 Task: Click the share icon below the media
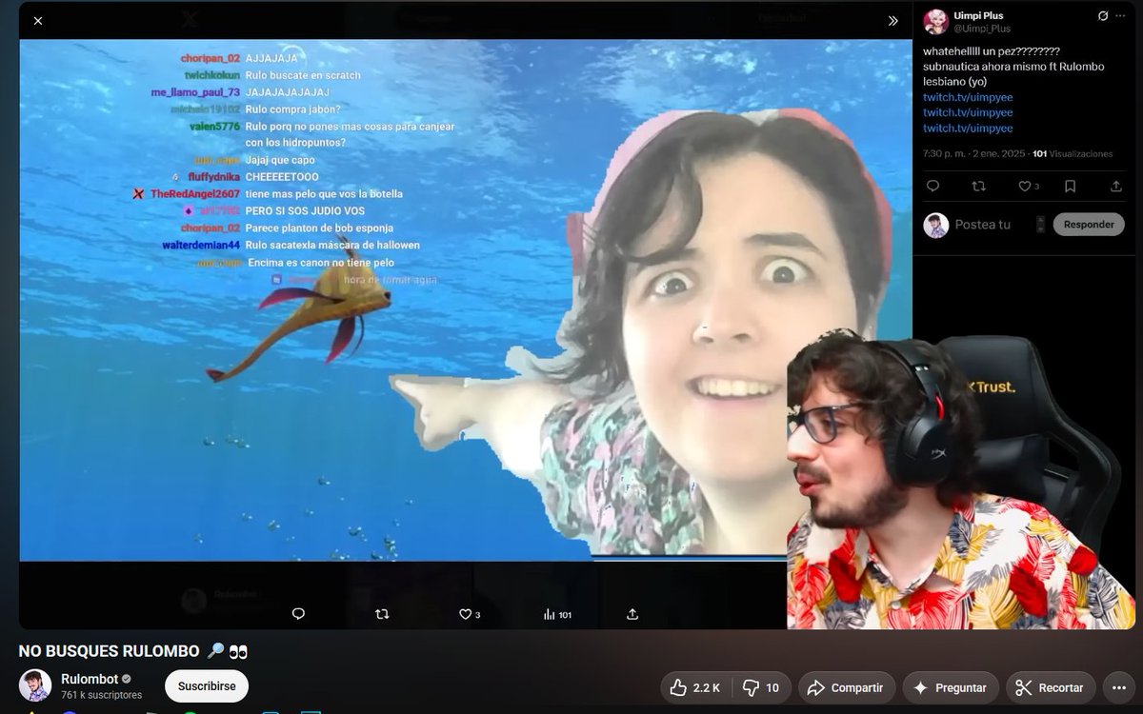pos(632,614)
